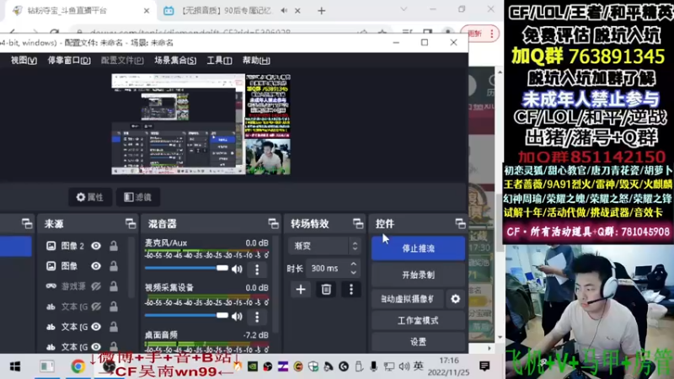Image resolution: width=674 pixels, height=379 pixels.
Task: Start the virtual camera button
Action: pos(408,299)
